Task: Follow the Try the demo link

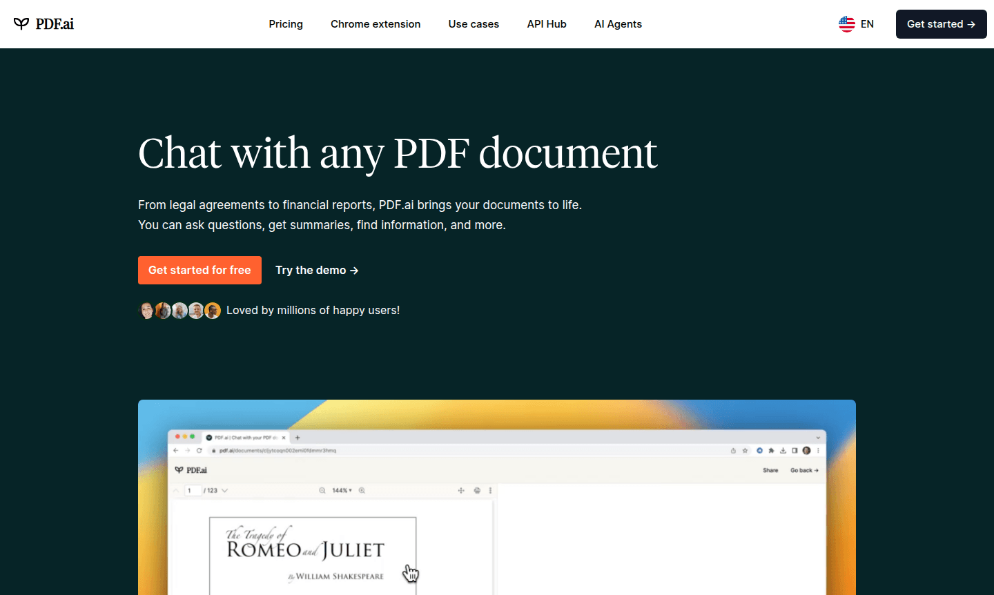Action: (x=316, y=270)
